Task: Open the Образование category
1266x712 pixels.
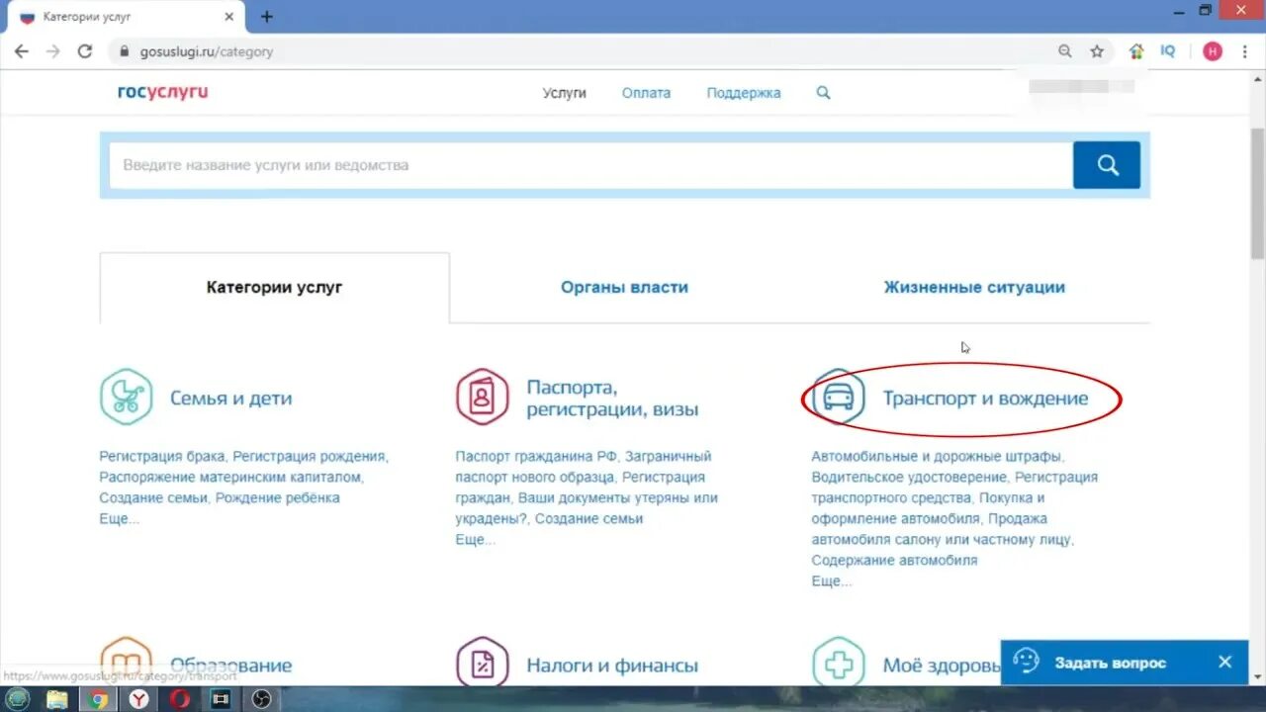Action: tap(231, 666)
